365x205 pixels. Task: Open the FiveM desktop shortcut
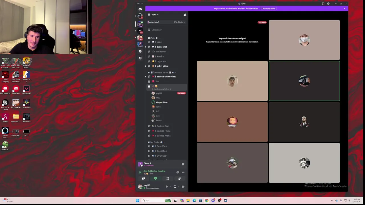5,118
